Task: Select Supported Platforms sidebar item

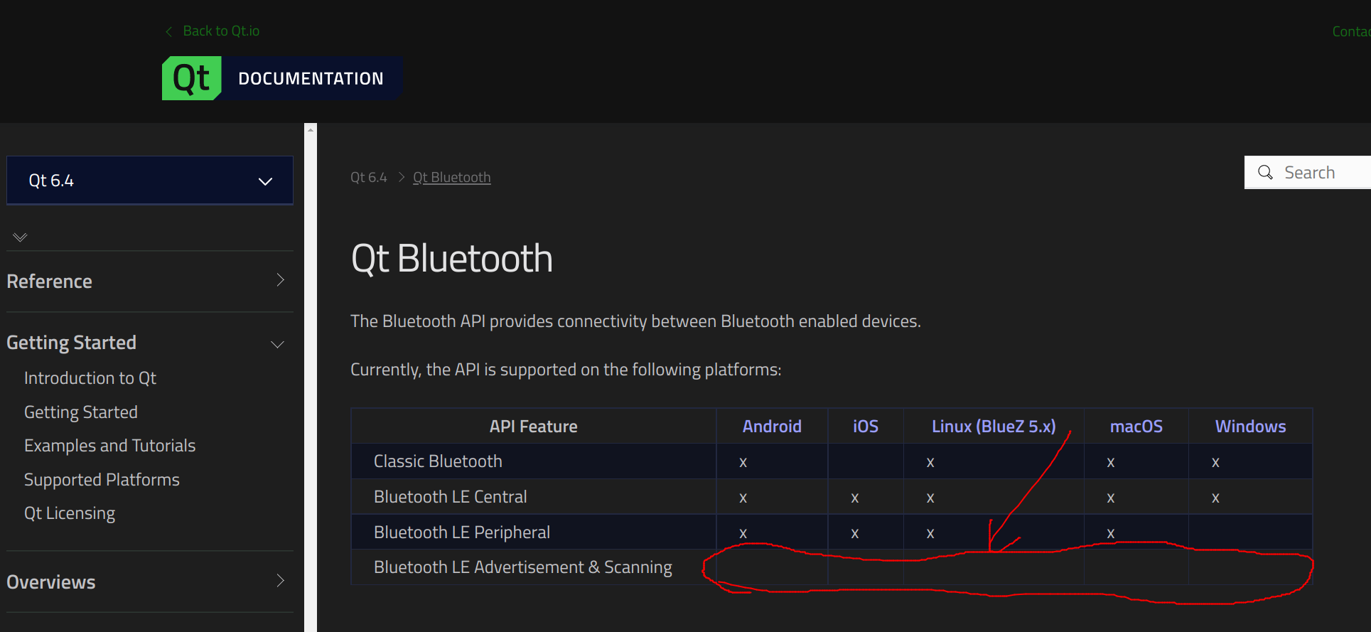Action: pyautogui.click(x=102, y=480)
